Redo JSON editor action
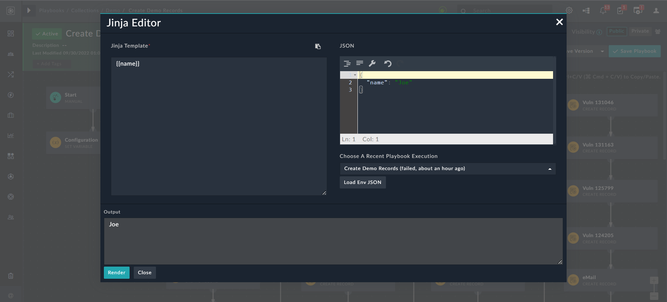The width and height of the screenshot is (667, 302). pyautogui.click(x=400, y=64)
